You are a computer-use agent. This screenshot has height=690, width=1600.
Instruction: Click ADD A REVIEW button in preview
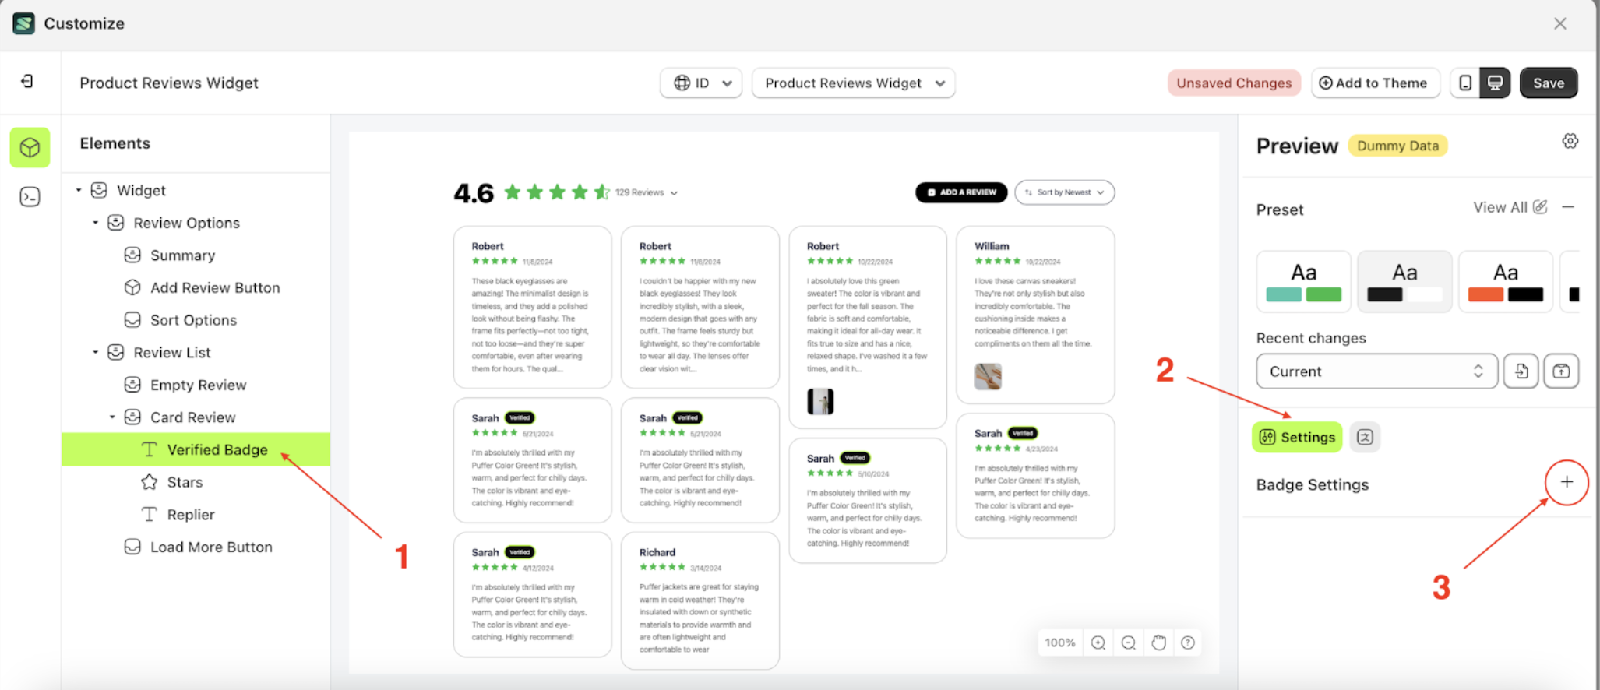coord(961,192)
